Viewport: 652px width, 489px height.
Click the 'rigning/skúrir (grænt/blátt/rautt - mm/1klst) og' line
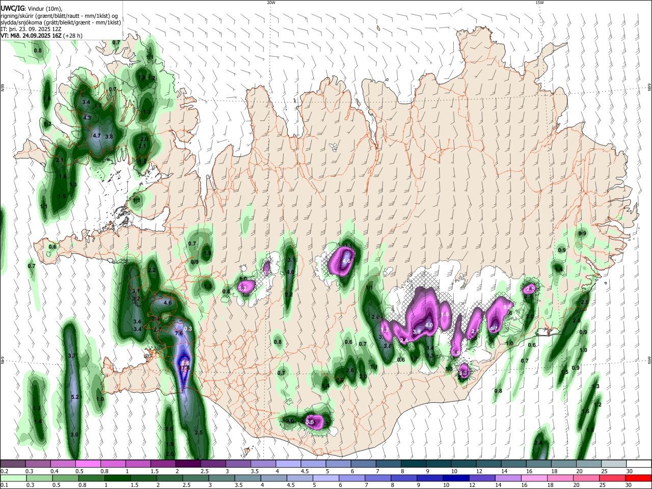click(x=59, y=15)
